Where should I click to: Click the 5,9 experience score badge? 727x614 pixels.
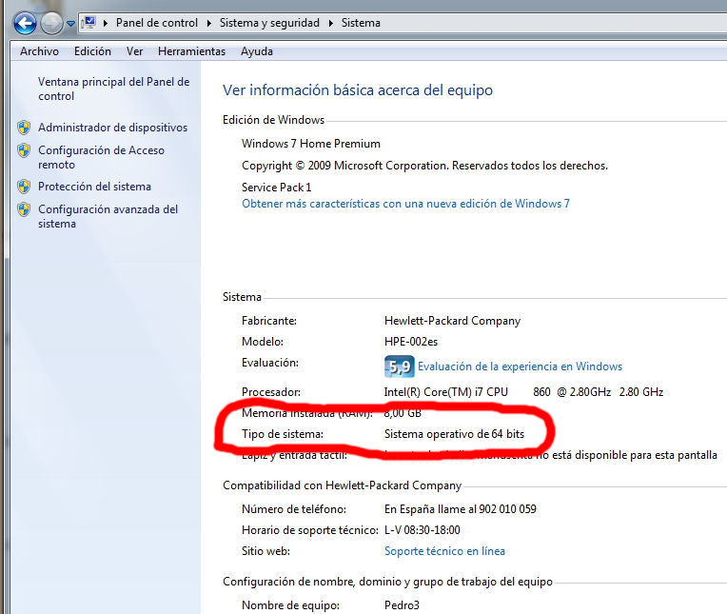coord(400,366)
